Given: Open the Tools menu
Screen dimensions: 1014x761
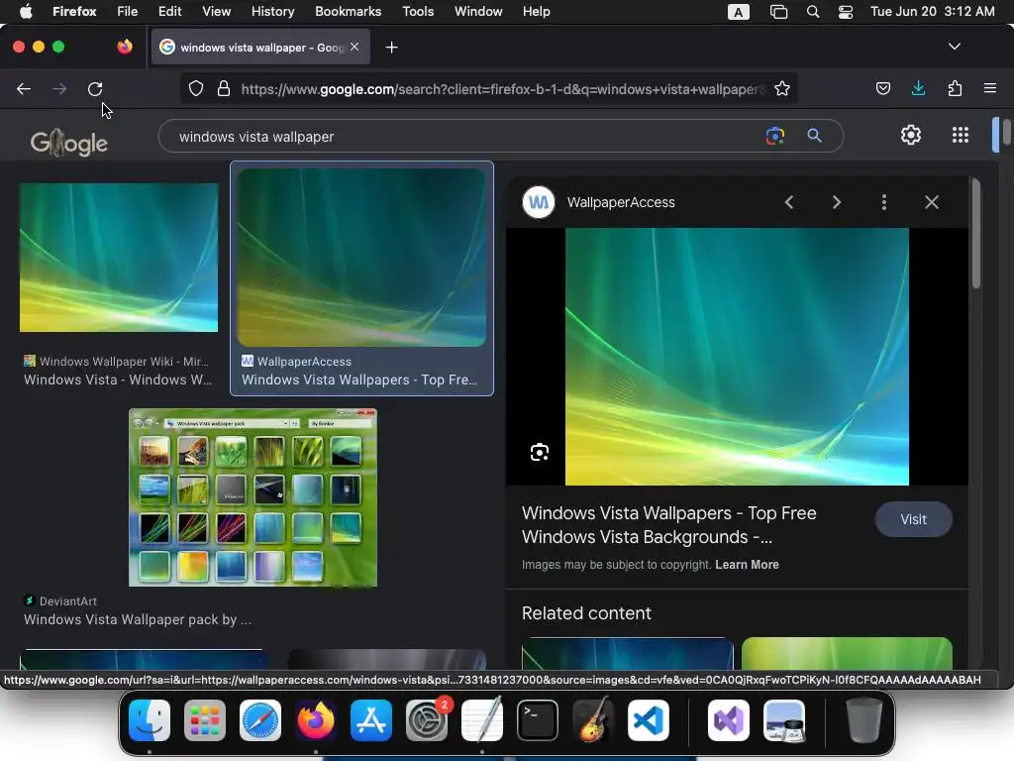Looking at the screenshot, I should click(x=418, y=12).
